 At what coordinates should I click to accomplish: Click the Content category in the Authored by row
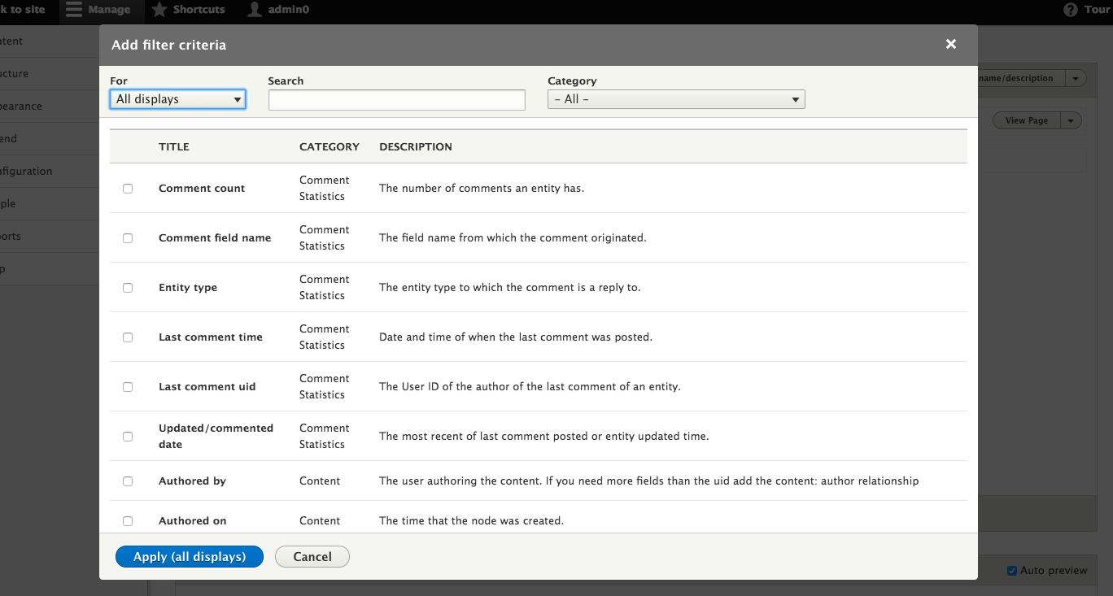pyautogui.click(x=320, y=481)
